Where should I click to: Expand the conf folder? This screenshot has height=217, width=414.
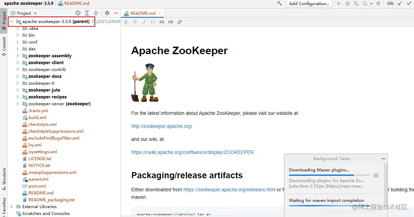click(18, 42)
